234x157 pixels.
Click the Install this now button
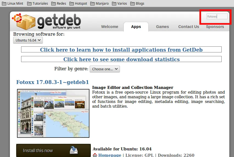pyautogui.click(x=53, y=150)
